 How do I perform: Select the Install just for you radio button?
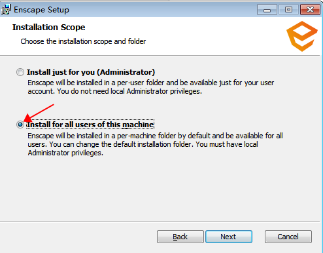click(x=20, y=72)
